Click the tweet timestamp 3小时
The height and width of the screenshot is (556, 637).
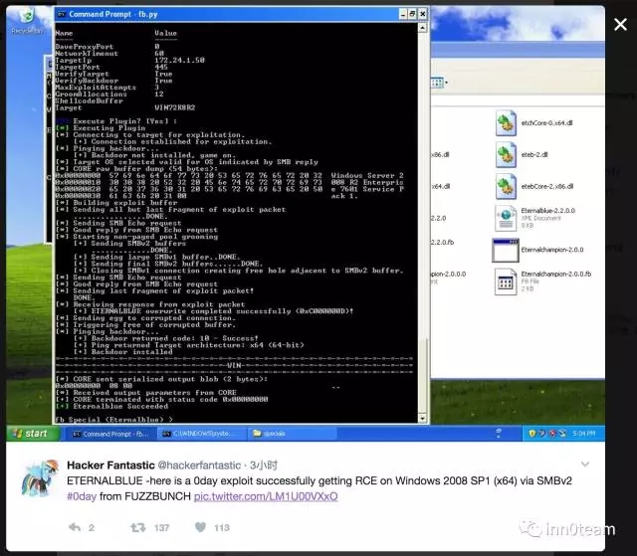(263, 465)
